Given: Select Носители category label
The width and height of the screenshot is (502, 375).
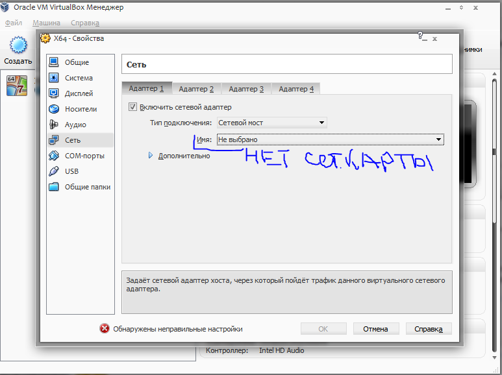Looking at the screenshot, I should pos(81,109).
